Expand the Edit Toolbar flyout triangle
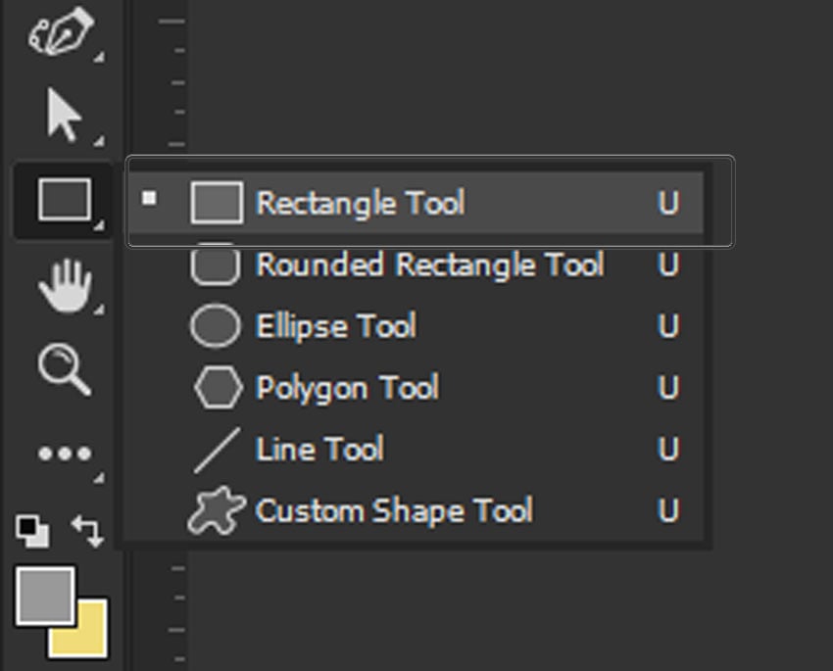This screenshot has height=671, width=833. pyautogui.click(x=100, y=475)
